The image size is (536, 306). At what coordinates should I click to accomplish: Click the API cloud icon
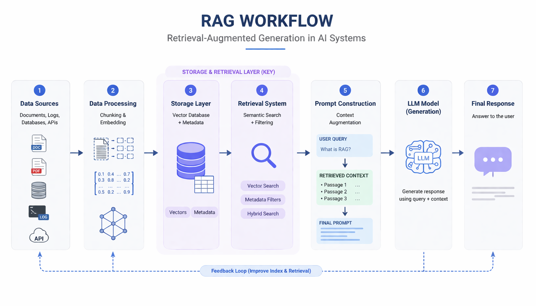39,236
